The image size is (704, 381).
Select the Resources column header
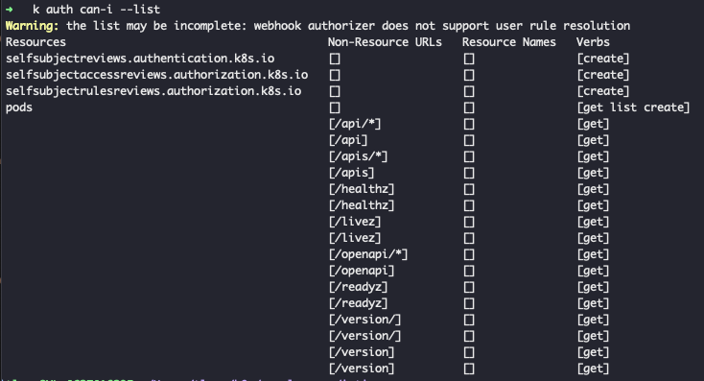pyautogui.click(x=35, y=42)
